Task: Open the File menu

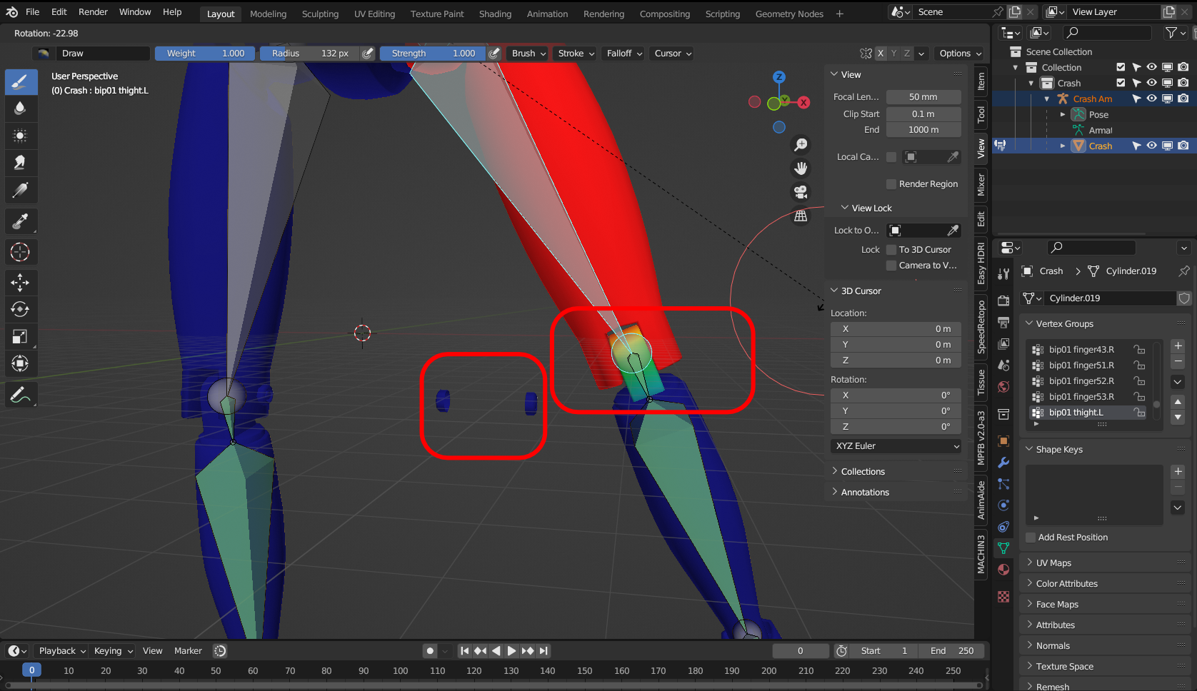Action: click(x=33, y=12)
